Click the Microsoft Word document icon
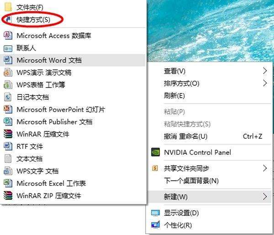The image size is (274, 235). pos(8,60)
